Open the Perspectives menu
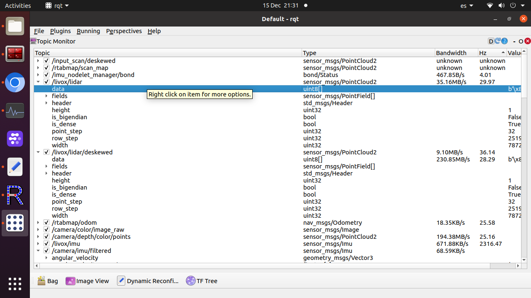Image resolution: width=531 pixels, height=298 pixels. pos(124,31)
